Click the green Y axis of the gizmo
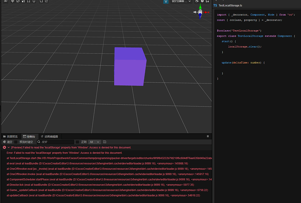 [x=200, y=7]
